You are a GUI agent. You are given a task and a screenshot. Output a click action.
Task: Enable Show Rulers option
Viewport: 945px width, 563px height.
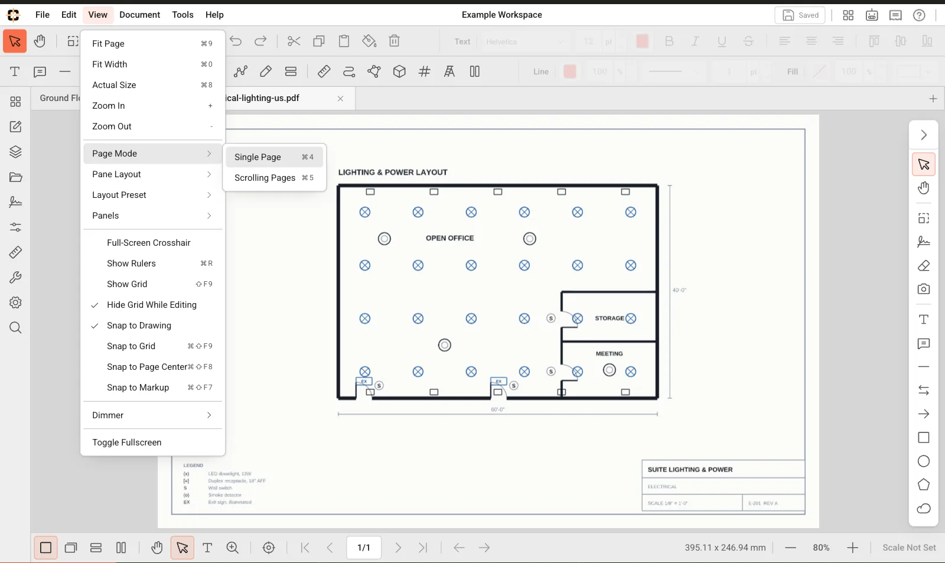coord(153,263)
